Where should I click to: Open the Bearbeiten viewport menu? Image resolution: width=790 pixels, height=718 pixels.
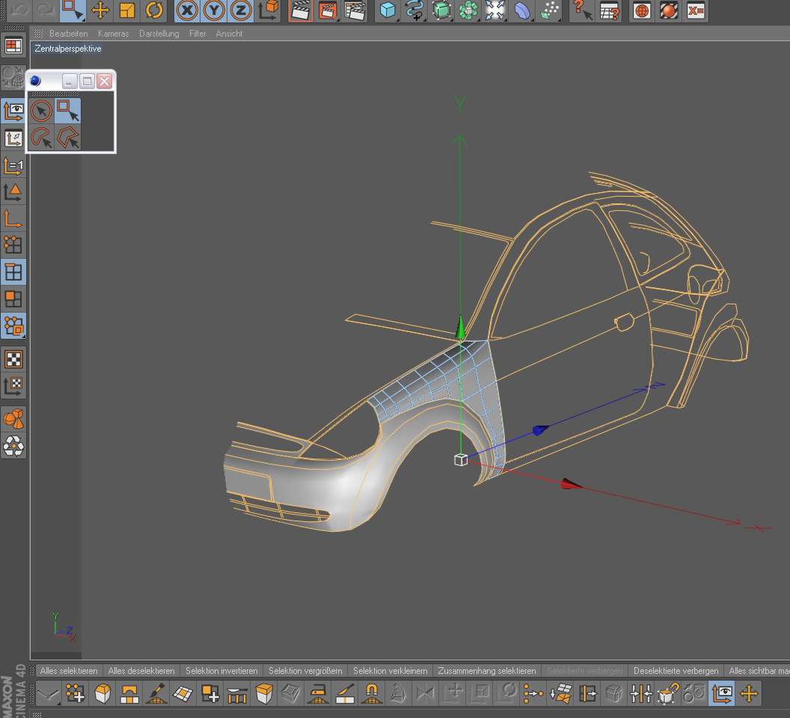point(68,34)
